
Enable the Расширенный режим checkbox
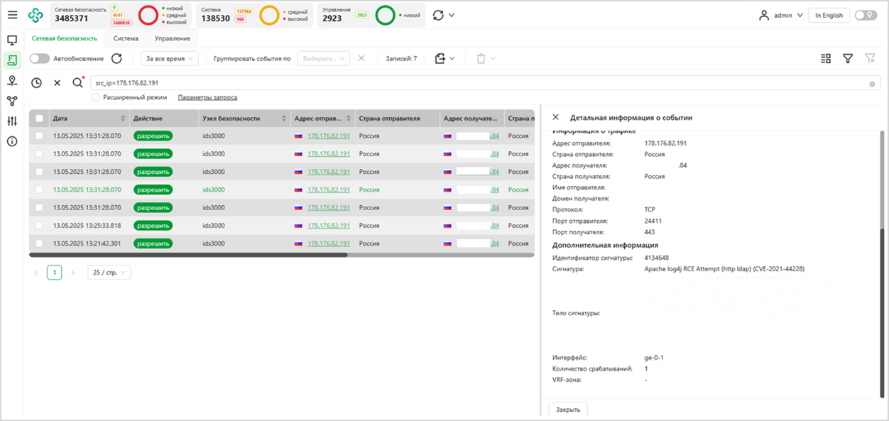pyautogui.click(x=96, y=97)
